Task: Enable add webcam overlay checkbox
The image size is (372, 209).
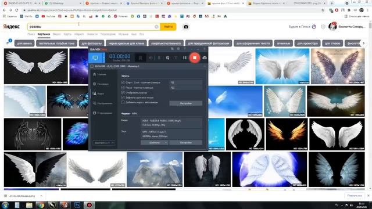Action: point(123,102)
